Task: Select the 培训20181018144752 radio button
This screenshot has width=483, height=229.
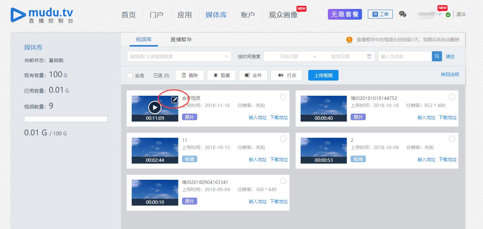Action: click(452, 97)
